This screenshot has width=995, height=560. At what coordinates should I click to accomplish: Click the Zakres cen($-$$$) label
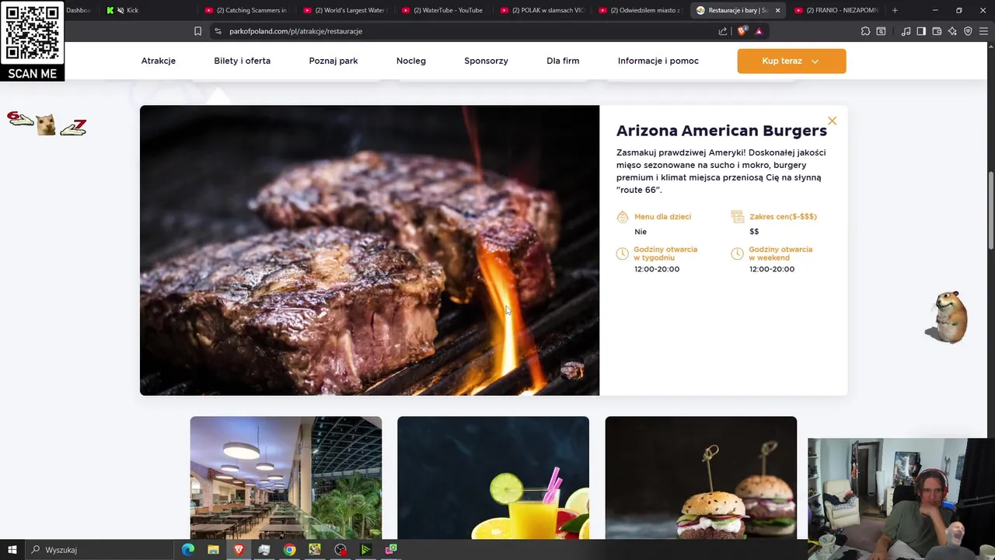tap(783, 217)
